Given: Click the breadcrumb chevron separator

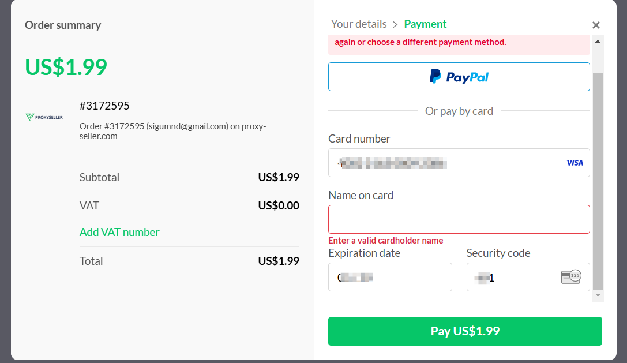Looking at the screenshot, I should [395, 24].
